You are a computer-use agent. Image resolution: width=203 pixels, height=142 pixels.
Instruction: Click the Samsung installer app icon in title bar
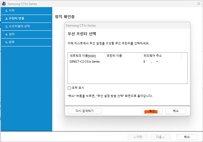4,4
